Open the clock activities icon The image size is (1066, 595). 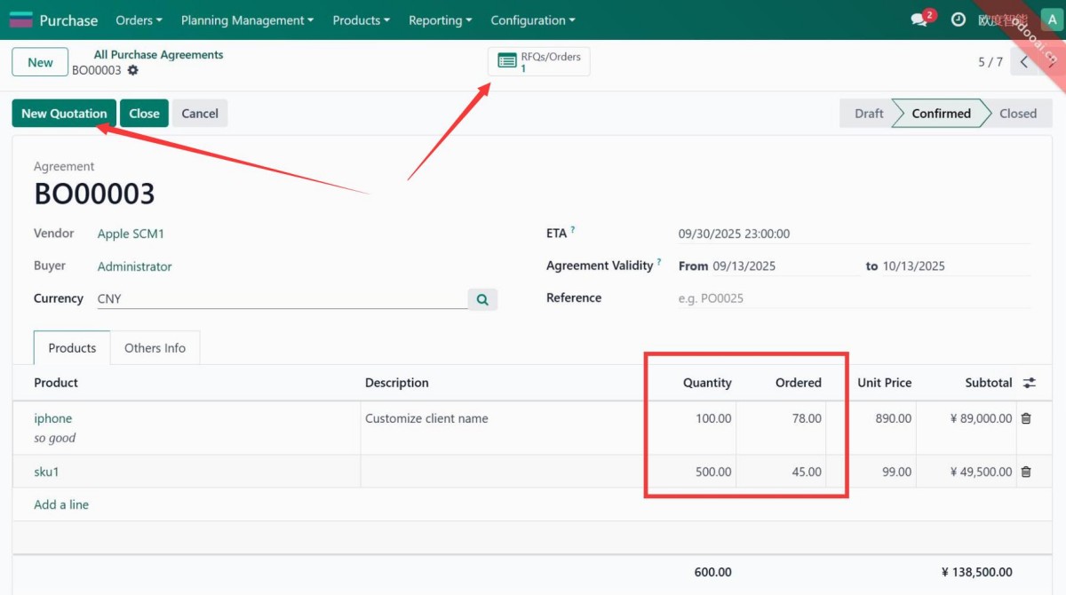click(x=958, y=20)
